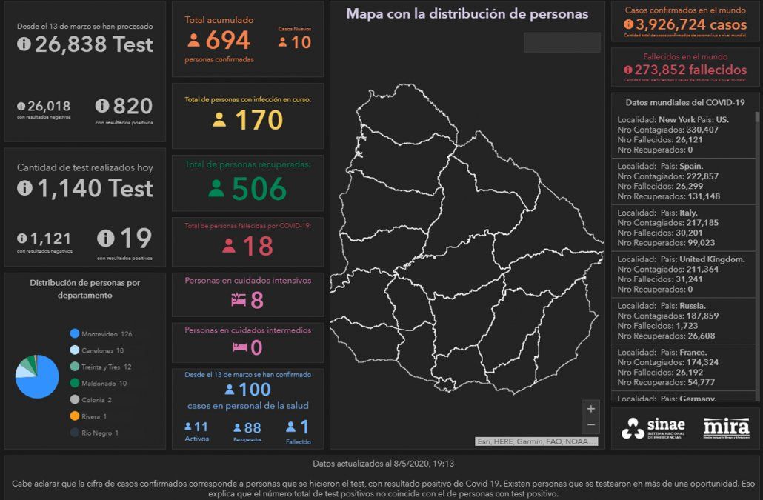The image size is (763, 500).
Task: Click the Esri map attribution text
Action: coord(536,441)
